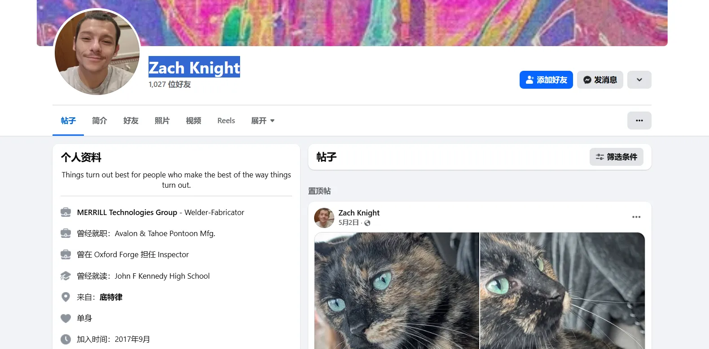Open the 筛选条件 filter options

617,157
